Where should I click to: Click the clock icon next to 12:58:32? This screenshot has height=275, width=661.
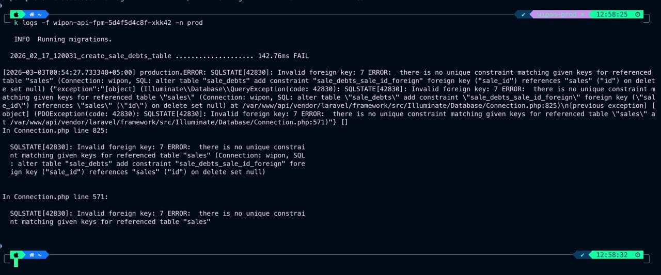pyautogui.click(x=638, y=255)
